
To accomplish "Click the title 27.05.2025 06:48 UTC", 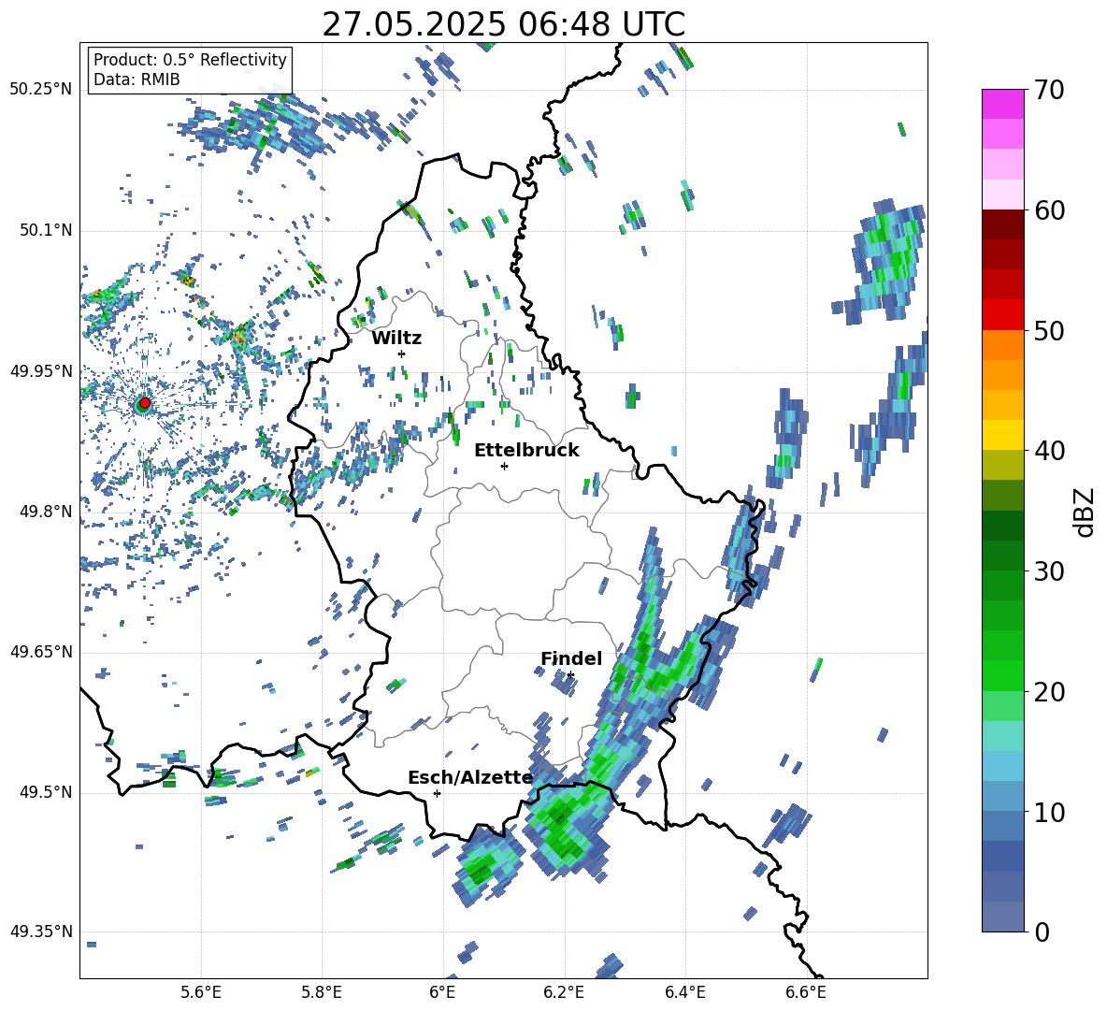I will [503, 24].
